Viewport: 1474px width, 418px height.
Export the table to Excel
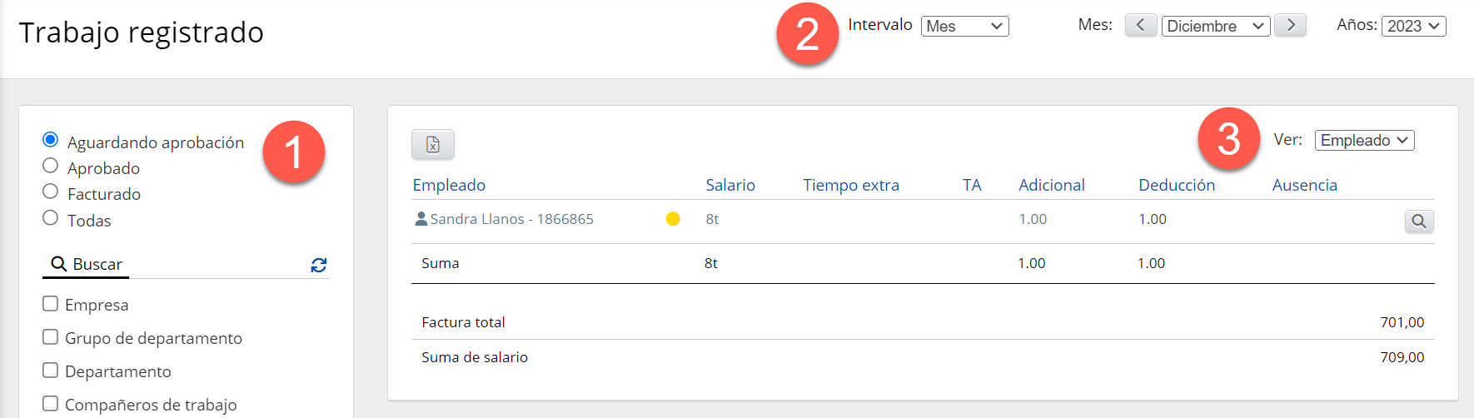(x=433, y=144)
